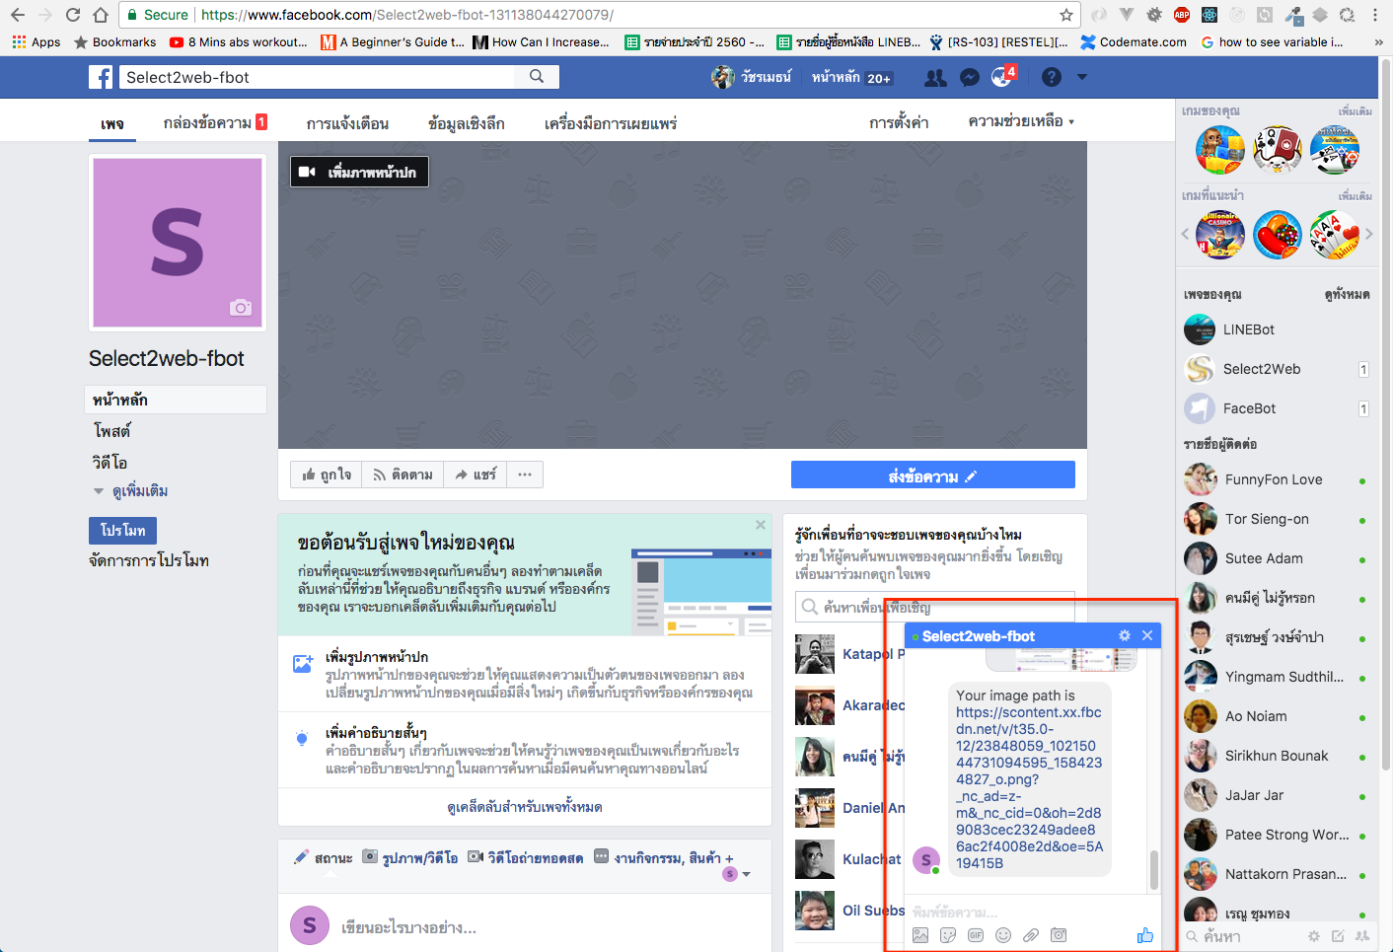Image resolution: width=1393 pixels, height=952 pixels.
Task: Show next recommended games arrow
Action: (x=1368, y=234)
